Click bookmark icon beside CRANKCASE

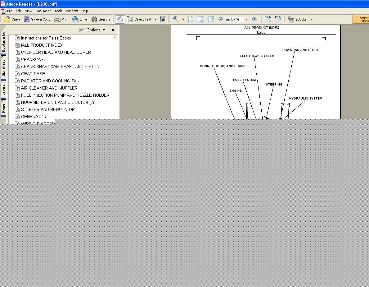point(17,59)
